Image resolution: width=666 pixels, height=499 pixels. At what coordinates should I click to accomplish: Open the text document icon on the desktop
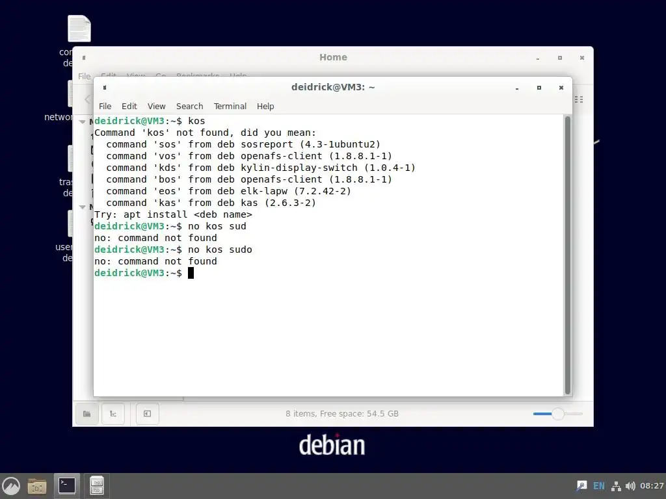pos(79,29)
